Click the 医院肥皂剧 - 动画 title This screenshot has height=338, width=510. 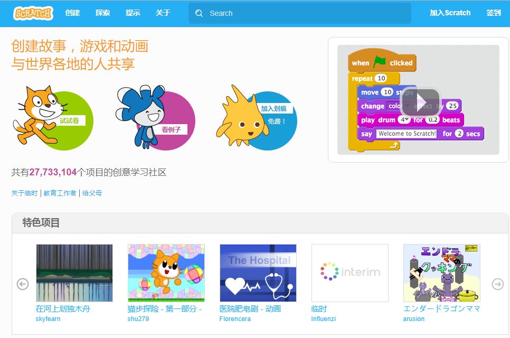point(250,309)
